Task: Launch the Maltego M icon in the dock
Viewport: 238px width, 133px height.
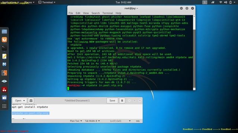Action: pyautogui.click(x=4, y=65)
